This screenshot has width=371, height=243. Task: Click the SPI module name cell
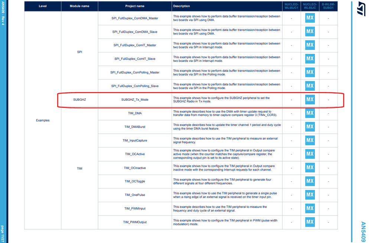[x=79, y=52]
